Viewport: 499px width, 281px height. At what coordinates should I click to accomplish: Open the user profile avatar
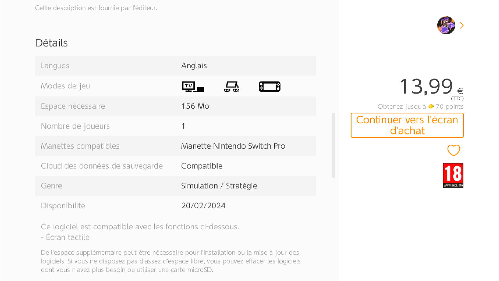[446, 25]
